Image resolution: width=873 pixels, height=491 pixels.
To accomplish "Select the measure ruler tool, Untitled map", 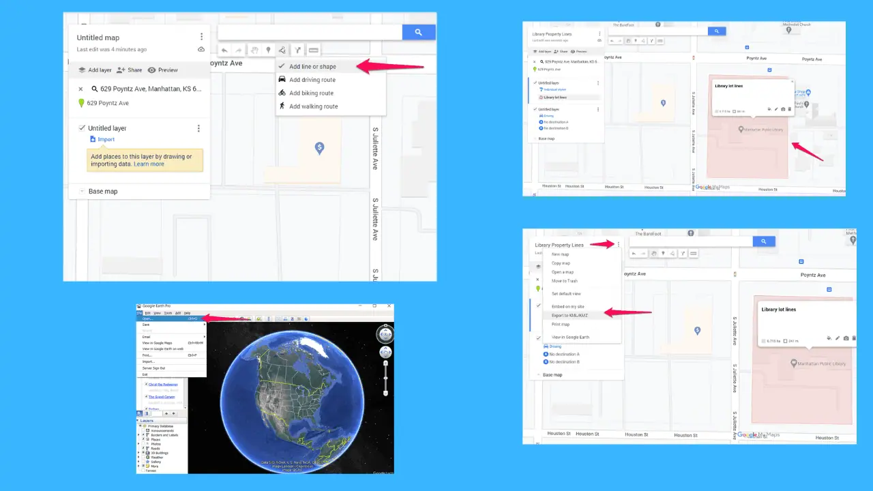I will 313,50.
